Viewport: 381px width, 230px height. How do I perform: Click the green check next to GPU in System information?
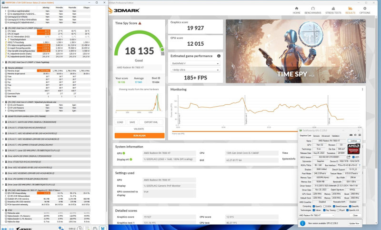[124, 153]
